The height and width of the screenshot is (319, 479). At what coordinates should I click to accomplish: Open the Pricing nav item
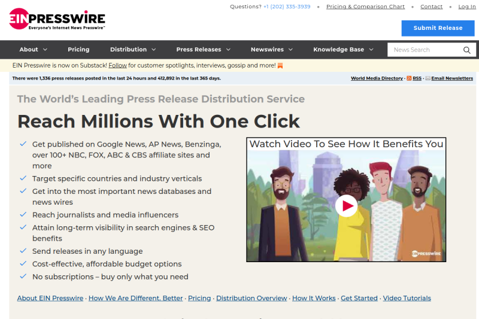78,50
